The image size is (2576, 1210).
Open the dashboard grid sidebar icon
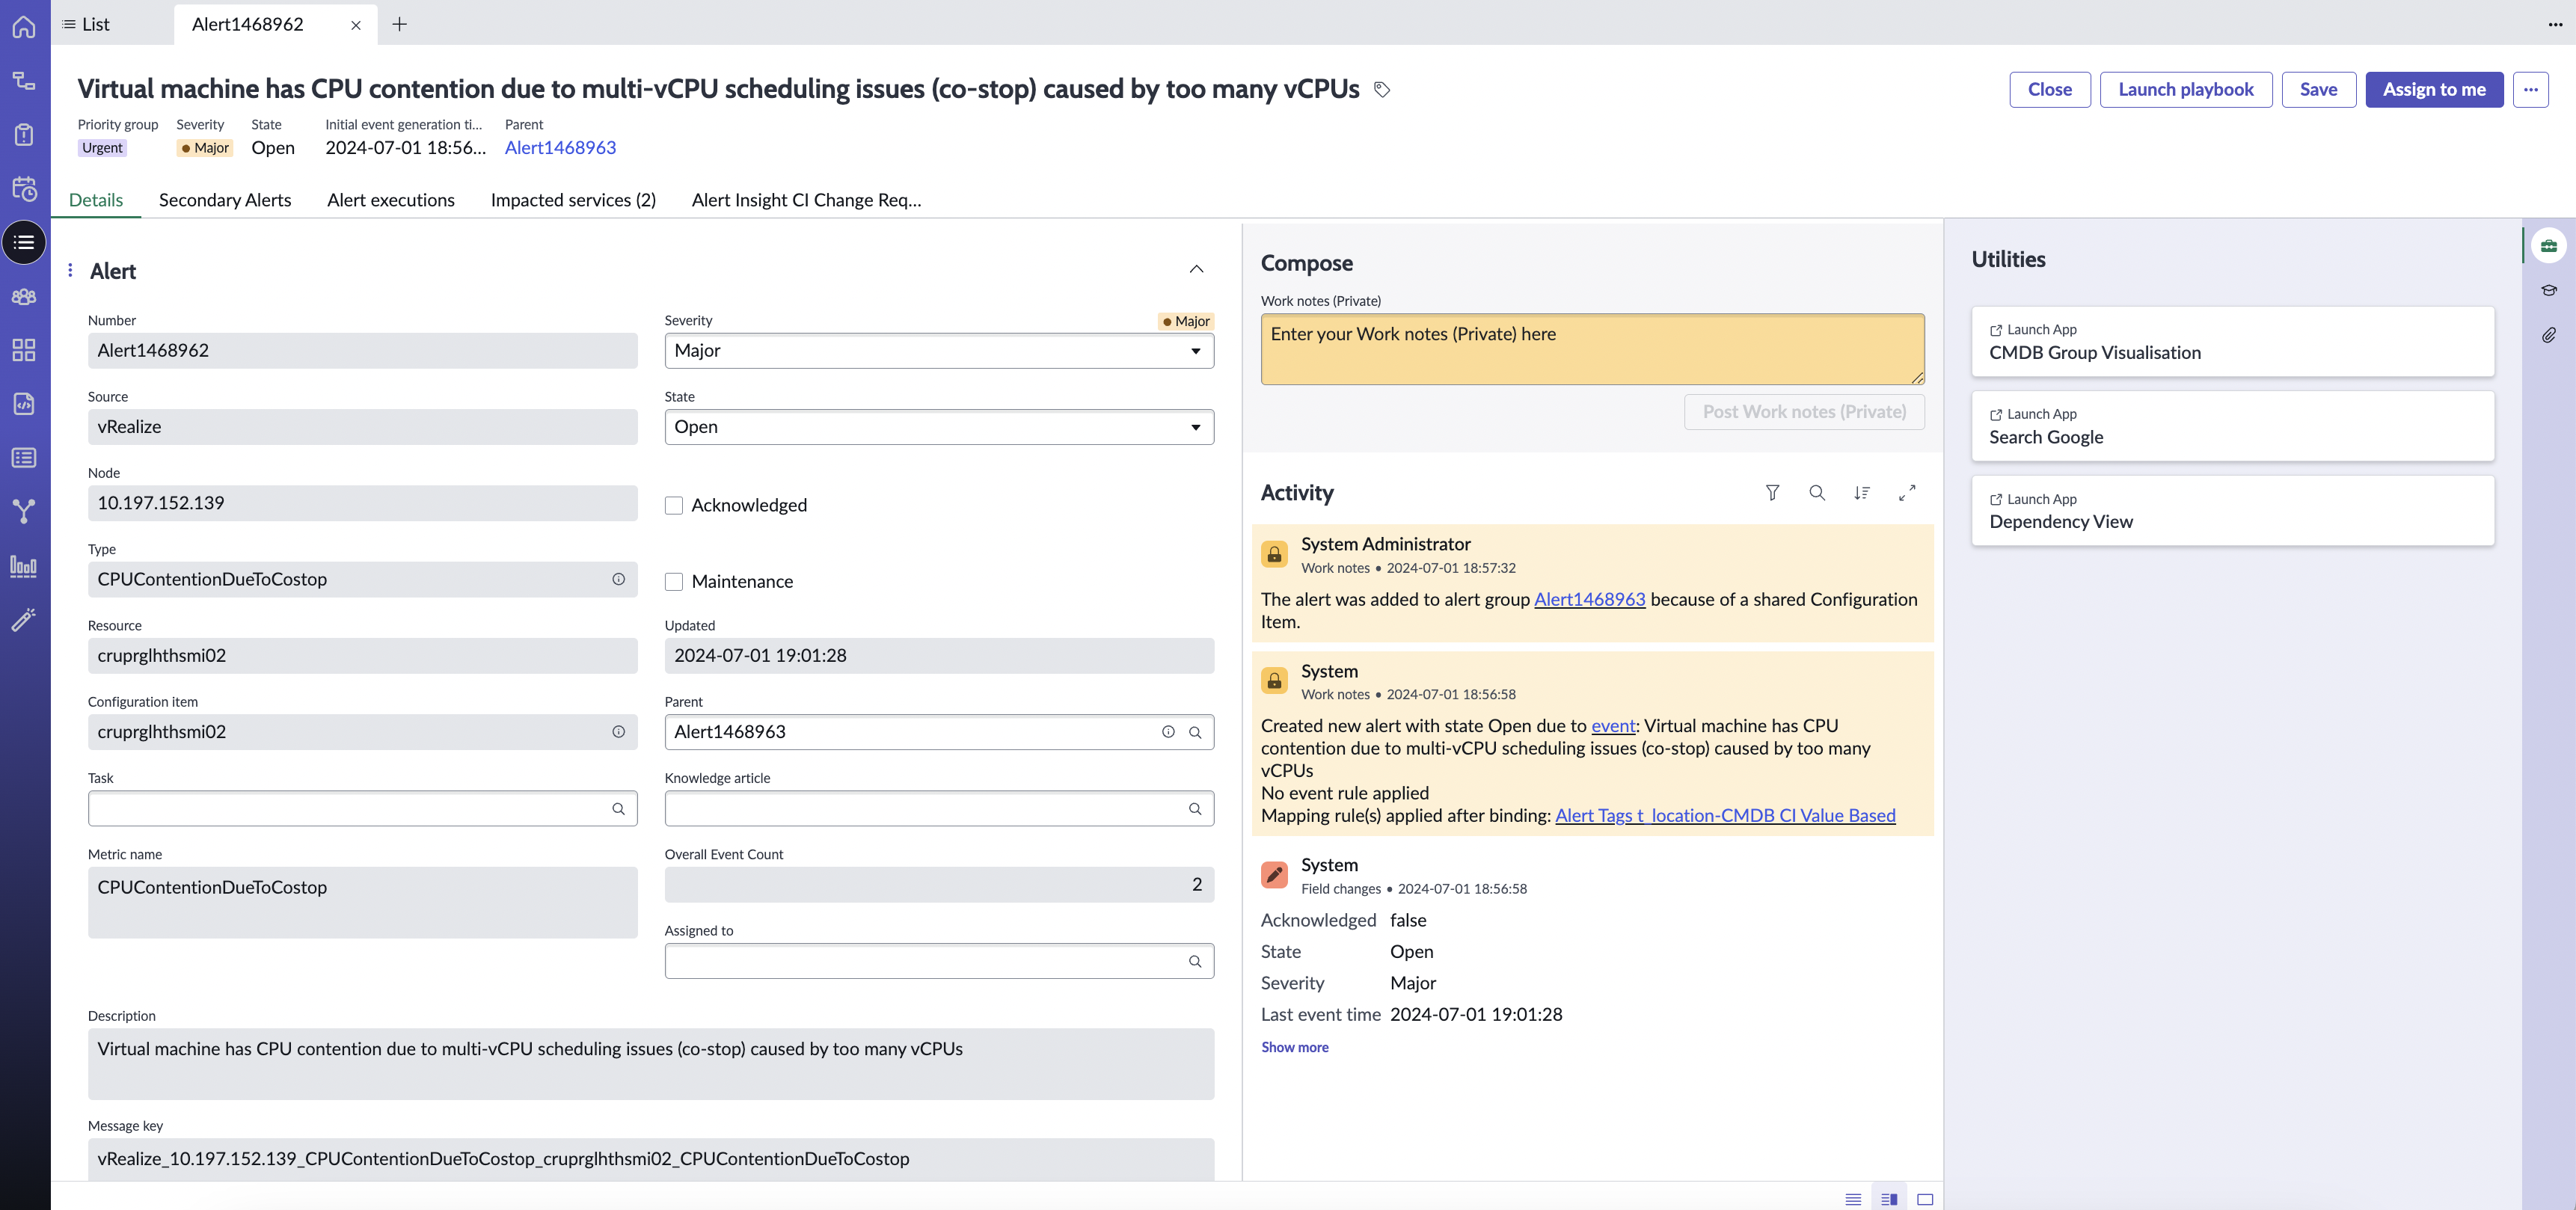click(24, 350)
